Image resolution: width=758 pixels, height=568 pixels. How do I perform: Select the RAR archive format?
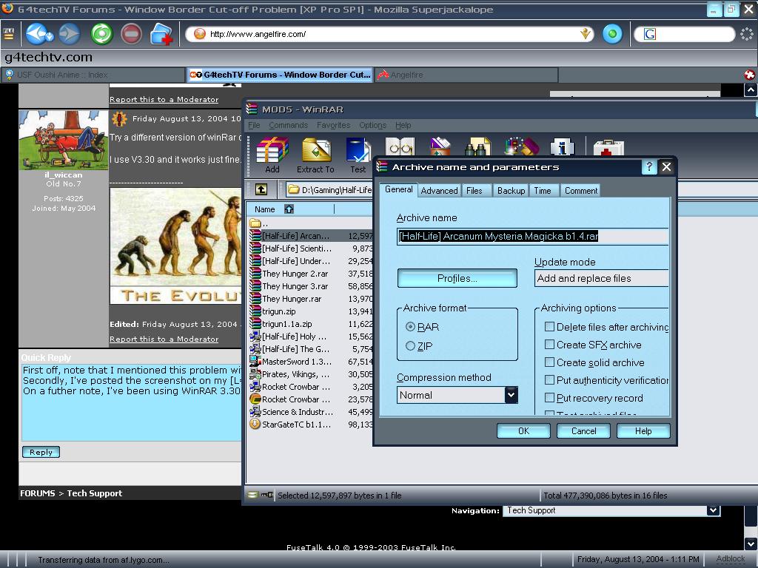411,327
